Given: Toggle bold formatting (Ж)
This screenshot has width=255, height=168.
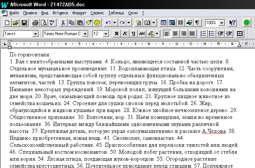Looking at the screenshot, I should pyautogui.click(x=117, y=34).
